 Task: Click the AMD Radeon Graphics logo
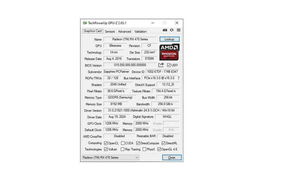click(169, 52)
